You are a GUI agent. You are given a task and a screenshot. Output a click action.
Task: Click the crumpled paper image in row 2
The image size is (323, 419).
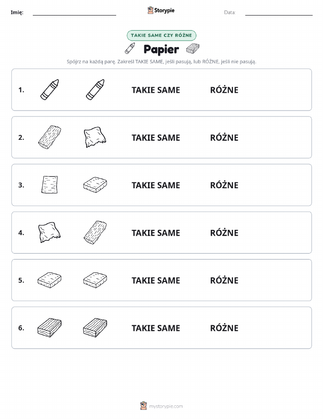tap(95, 137)
